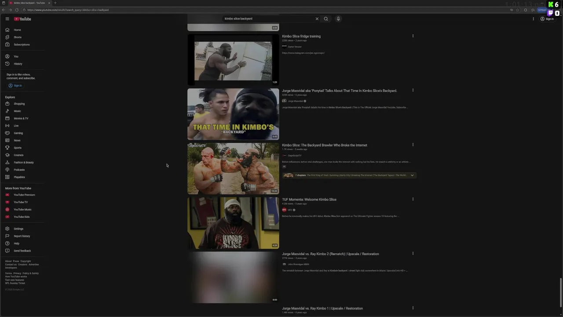Open Playables under Explore

click(x=22, y=177)
